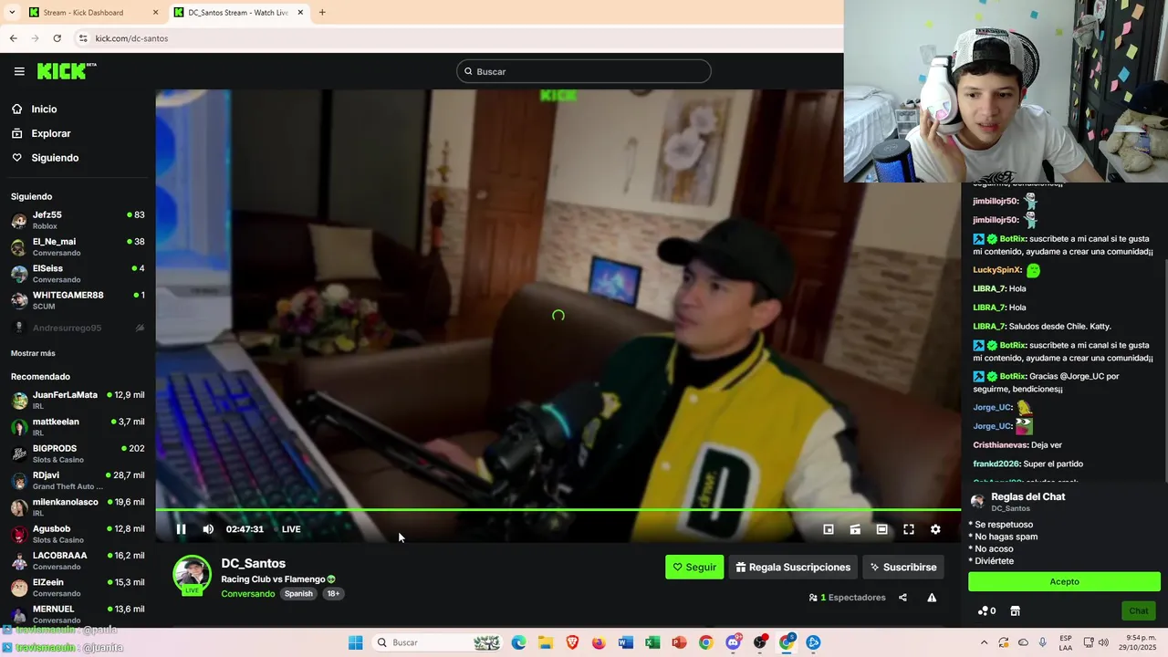
Task: Reload the page
Action: coord(57,38)
